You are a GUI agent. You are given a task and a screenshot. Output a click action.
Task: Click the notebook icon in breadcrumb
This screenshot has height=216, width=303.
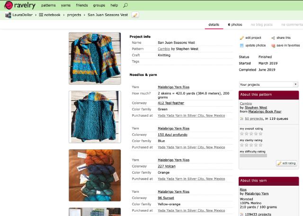pyautogui.click(x=41, y=15)
